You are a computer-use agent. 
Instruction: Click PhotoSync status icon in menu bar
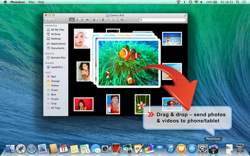[178, 2]
